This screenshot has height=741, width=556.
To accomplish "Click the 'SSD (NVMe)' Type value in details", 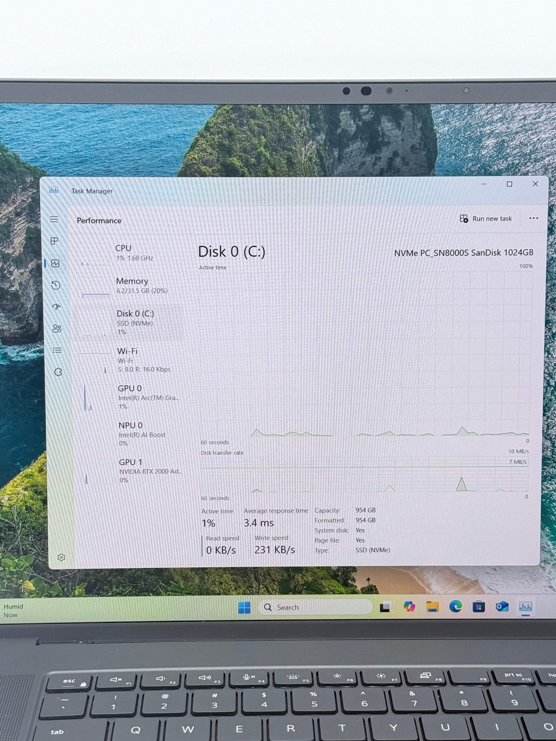I will click(x=373, y=550).
